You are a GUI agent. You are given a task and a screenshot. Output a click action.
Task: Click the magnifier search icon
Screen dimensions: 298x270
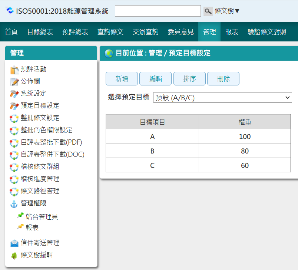click(x=208, y=11)
